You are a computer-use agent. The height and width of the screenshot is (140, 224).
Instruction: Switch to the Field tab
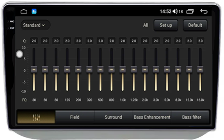coord(75,117)
